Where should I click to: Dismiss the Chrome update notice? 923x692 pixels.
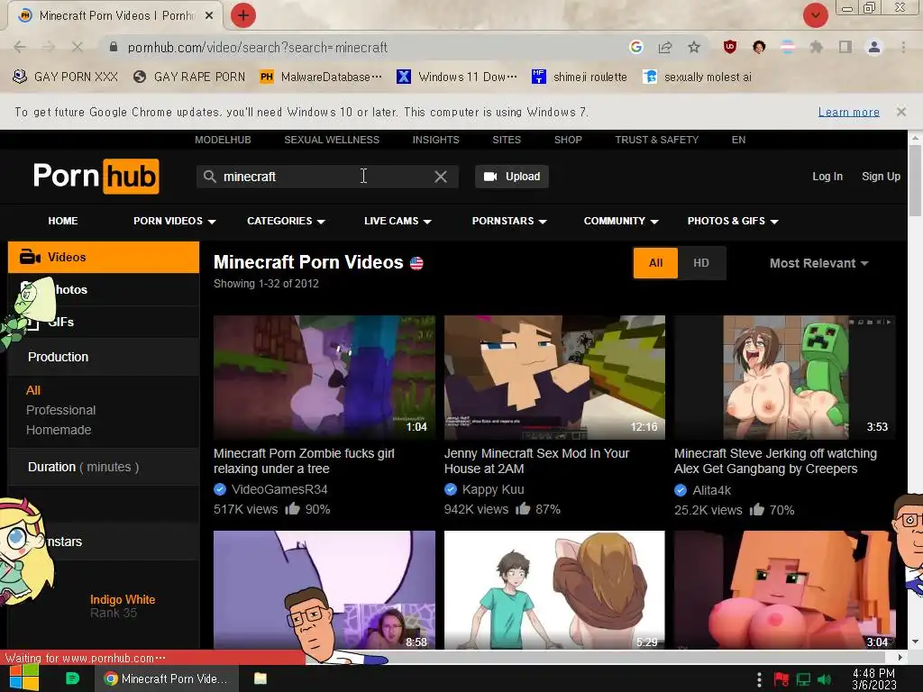(x=901, y=111)
